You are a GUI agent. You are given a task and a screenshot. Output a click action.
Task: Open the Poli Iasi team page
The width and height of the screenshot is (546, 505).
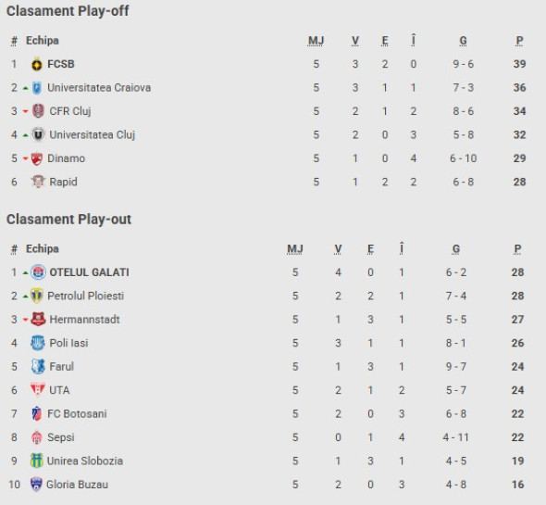(x=68, y=343)
